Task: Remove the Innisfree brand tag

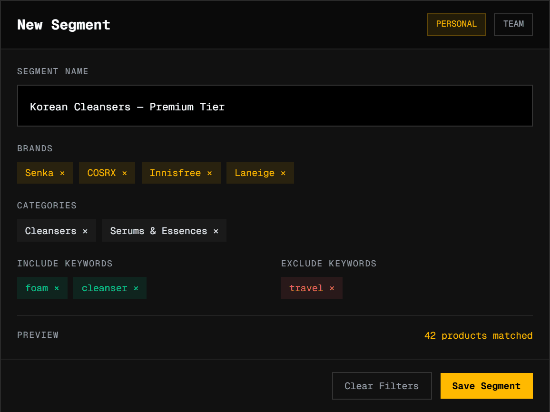Action: point(209,173)
